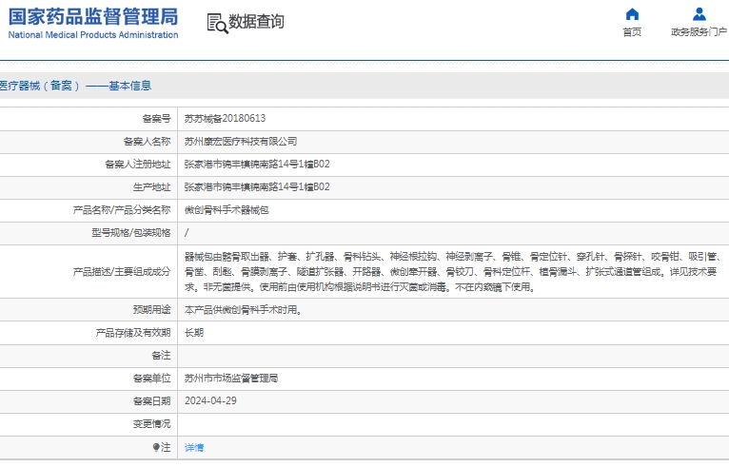Viewport: 729px width, 467px height.
Task: Click the 备案人名称 label
Action: [147, 142]
